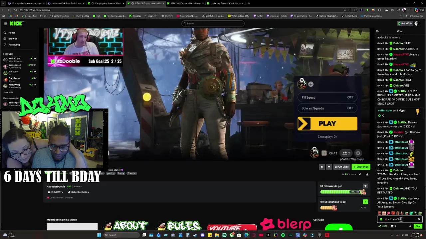Image resolution: width=426 pixels, height=239 pixels.
Task: Click the KICK logo
Action: [x=17, y=23]
